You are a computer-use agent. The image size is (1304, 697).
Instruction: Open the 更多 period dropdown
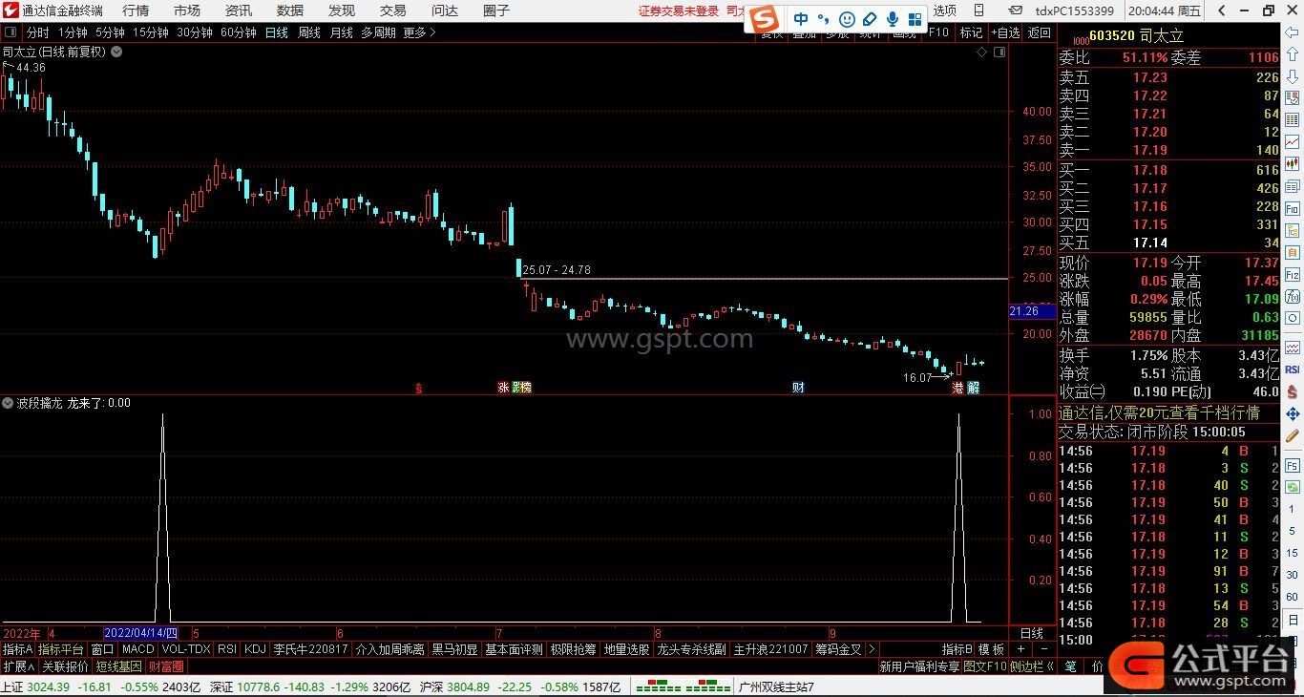coord(419,32)
